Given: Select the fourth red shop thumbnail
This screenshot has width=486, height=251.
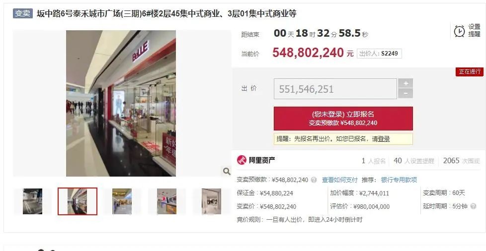Looking at the screenshot, I should coord(167,201).
